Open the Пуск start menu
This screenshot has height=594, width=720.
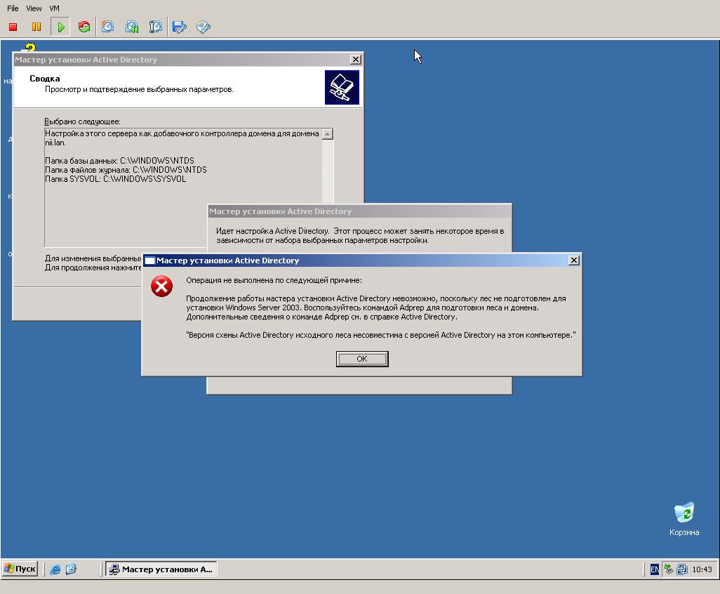click(x=20, y=569)
